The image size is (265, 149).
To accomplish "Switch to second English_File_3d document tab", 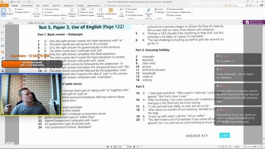I will pos(58,23).
